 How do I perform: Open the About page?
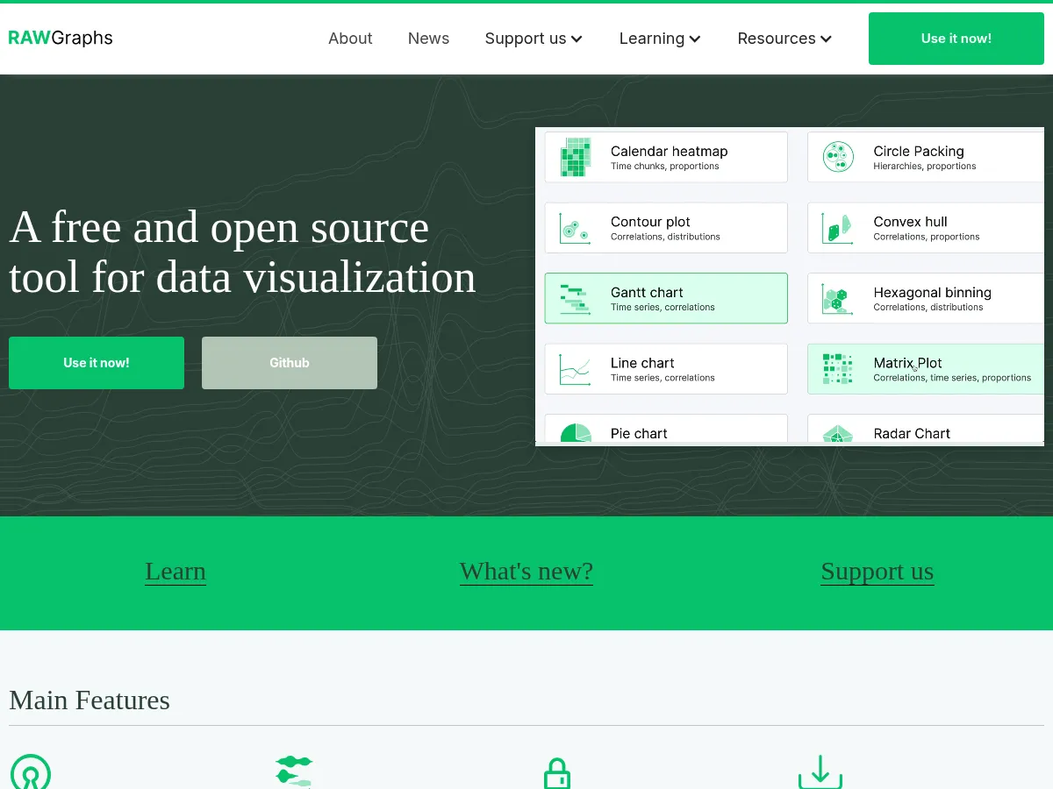click(350, 39)
